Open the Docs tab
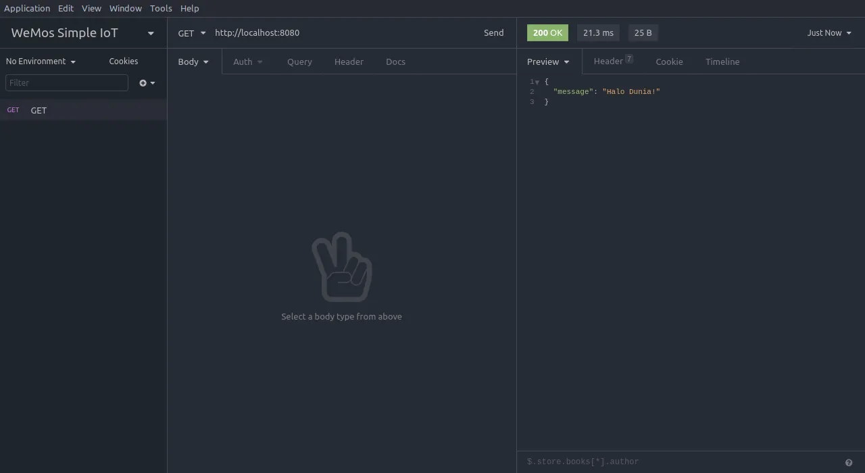The width and height of the screenshot is (865, 473). tap(395, 61)
